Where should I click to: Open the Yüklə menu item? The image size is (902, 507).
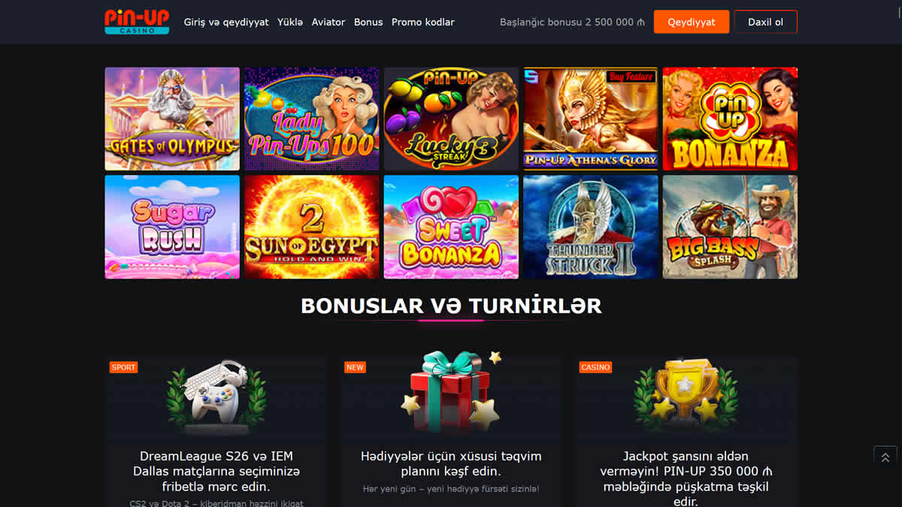[x=290, y=23]
